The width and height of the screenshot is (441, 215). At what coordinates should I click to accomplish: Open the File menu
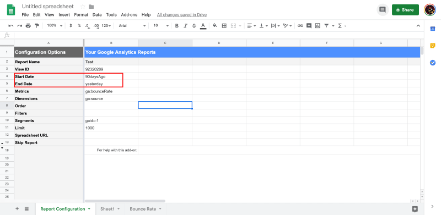click(x=25, y=15)
